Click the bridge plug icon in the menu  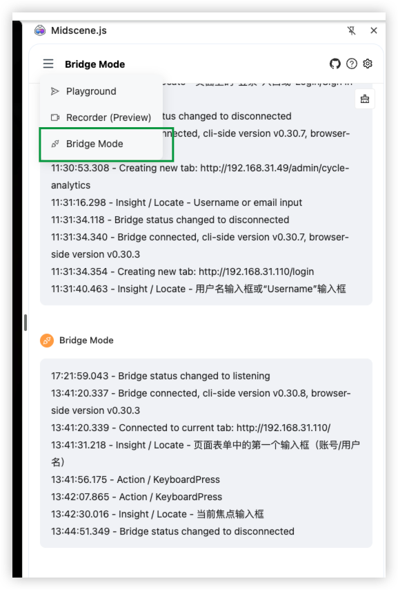pos(55,144)
